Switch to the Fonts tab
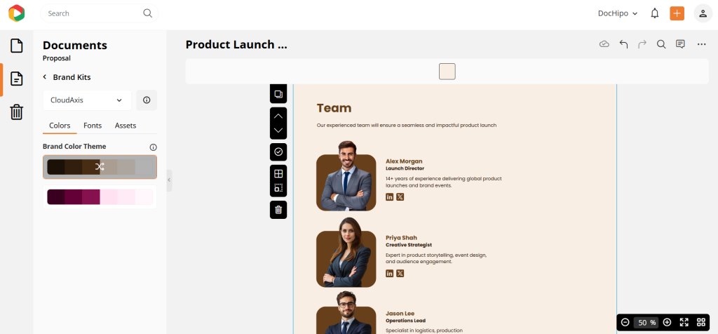718x334 pixels. pos(93,126)
